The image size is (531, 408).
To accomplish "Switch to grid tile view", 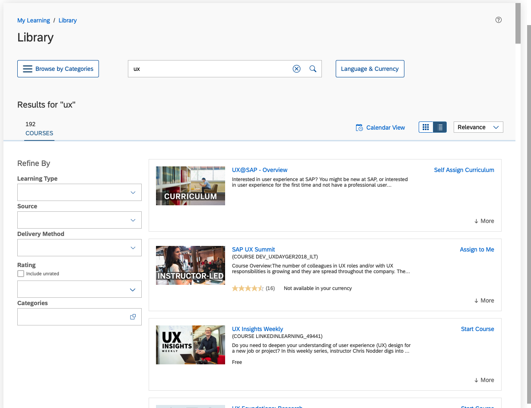I will pyautogui.click(x=426, y=127).
